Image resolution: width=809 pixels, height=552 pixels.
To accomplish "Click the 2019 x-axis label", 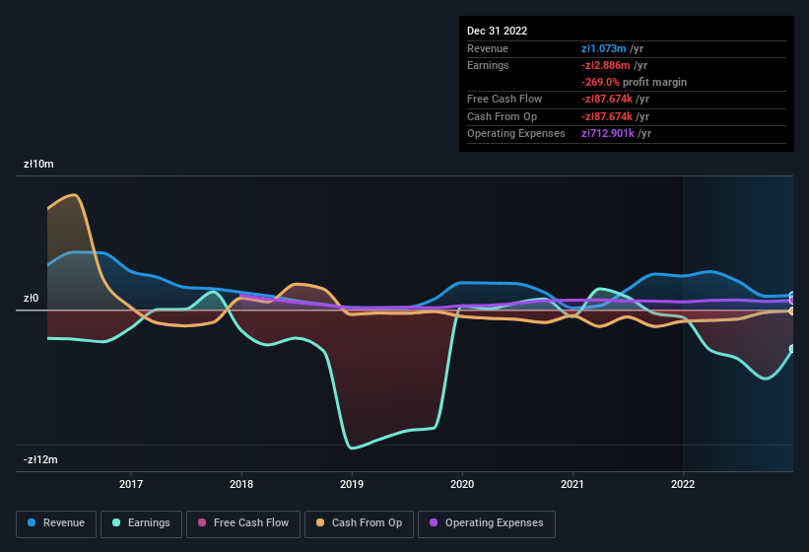I will (352, 484).
